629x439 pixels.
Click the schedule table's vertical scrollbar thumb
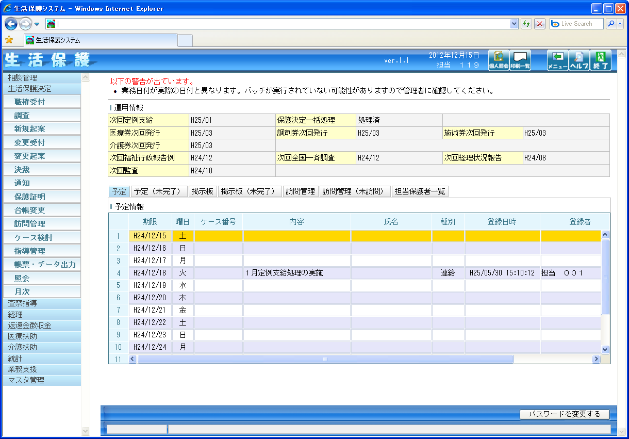pos(605,277)
